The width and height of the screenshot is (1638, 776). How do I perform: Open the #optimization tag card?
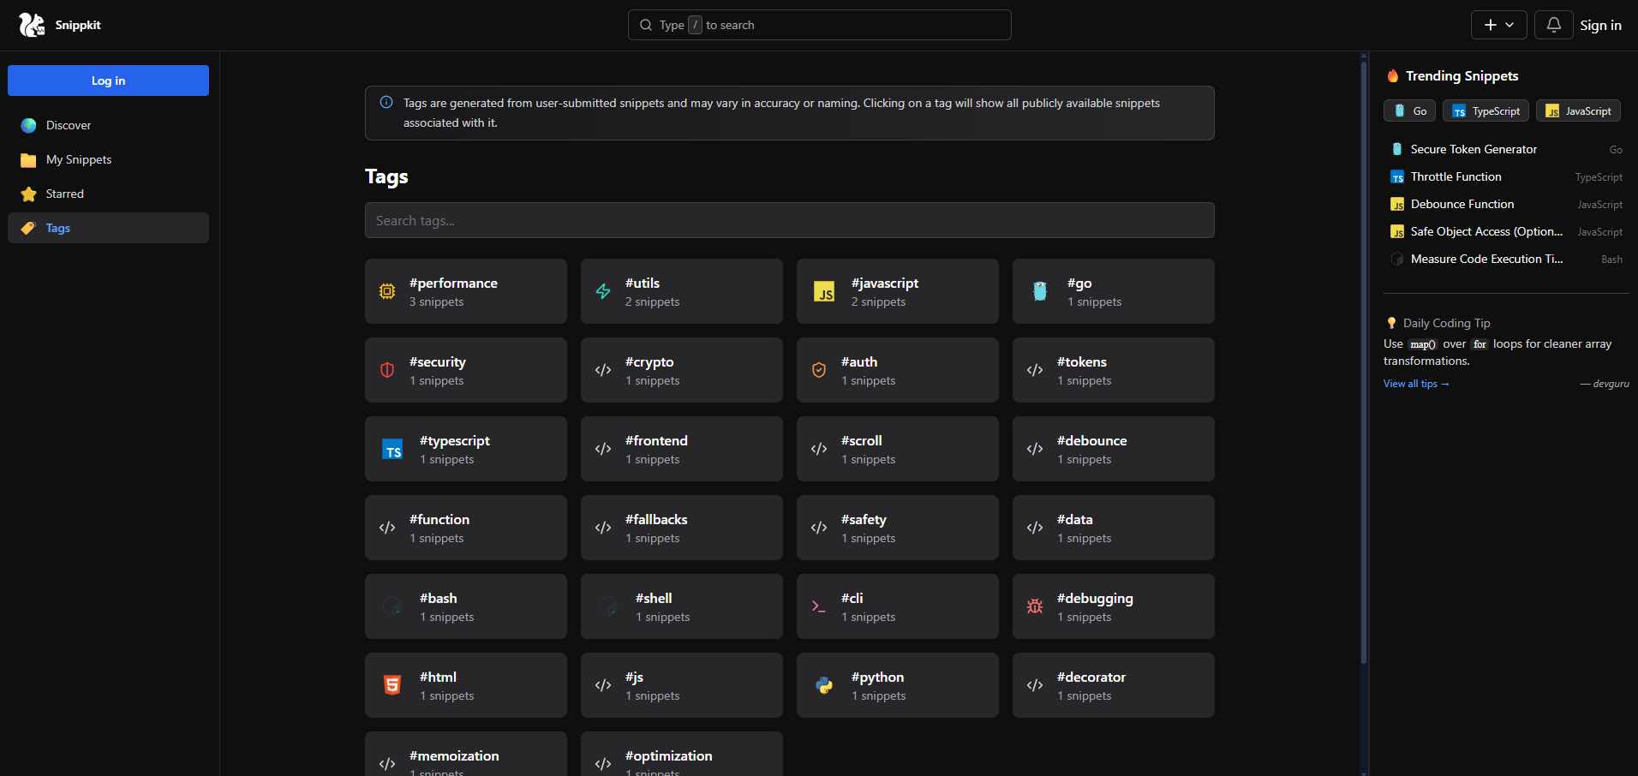(682, 754)
